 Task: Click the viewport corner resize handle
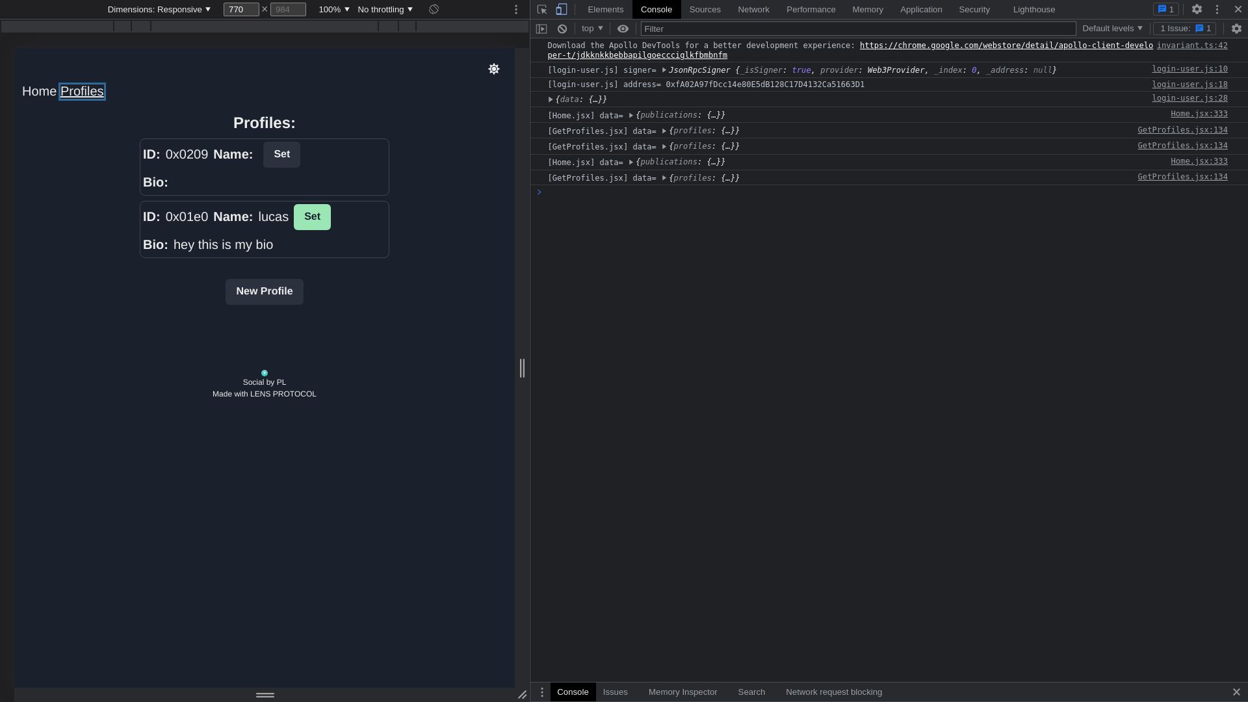pyautogui.click(x=522, y=695)
